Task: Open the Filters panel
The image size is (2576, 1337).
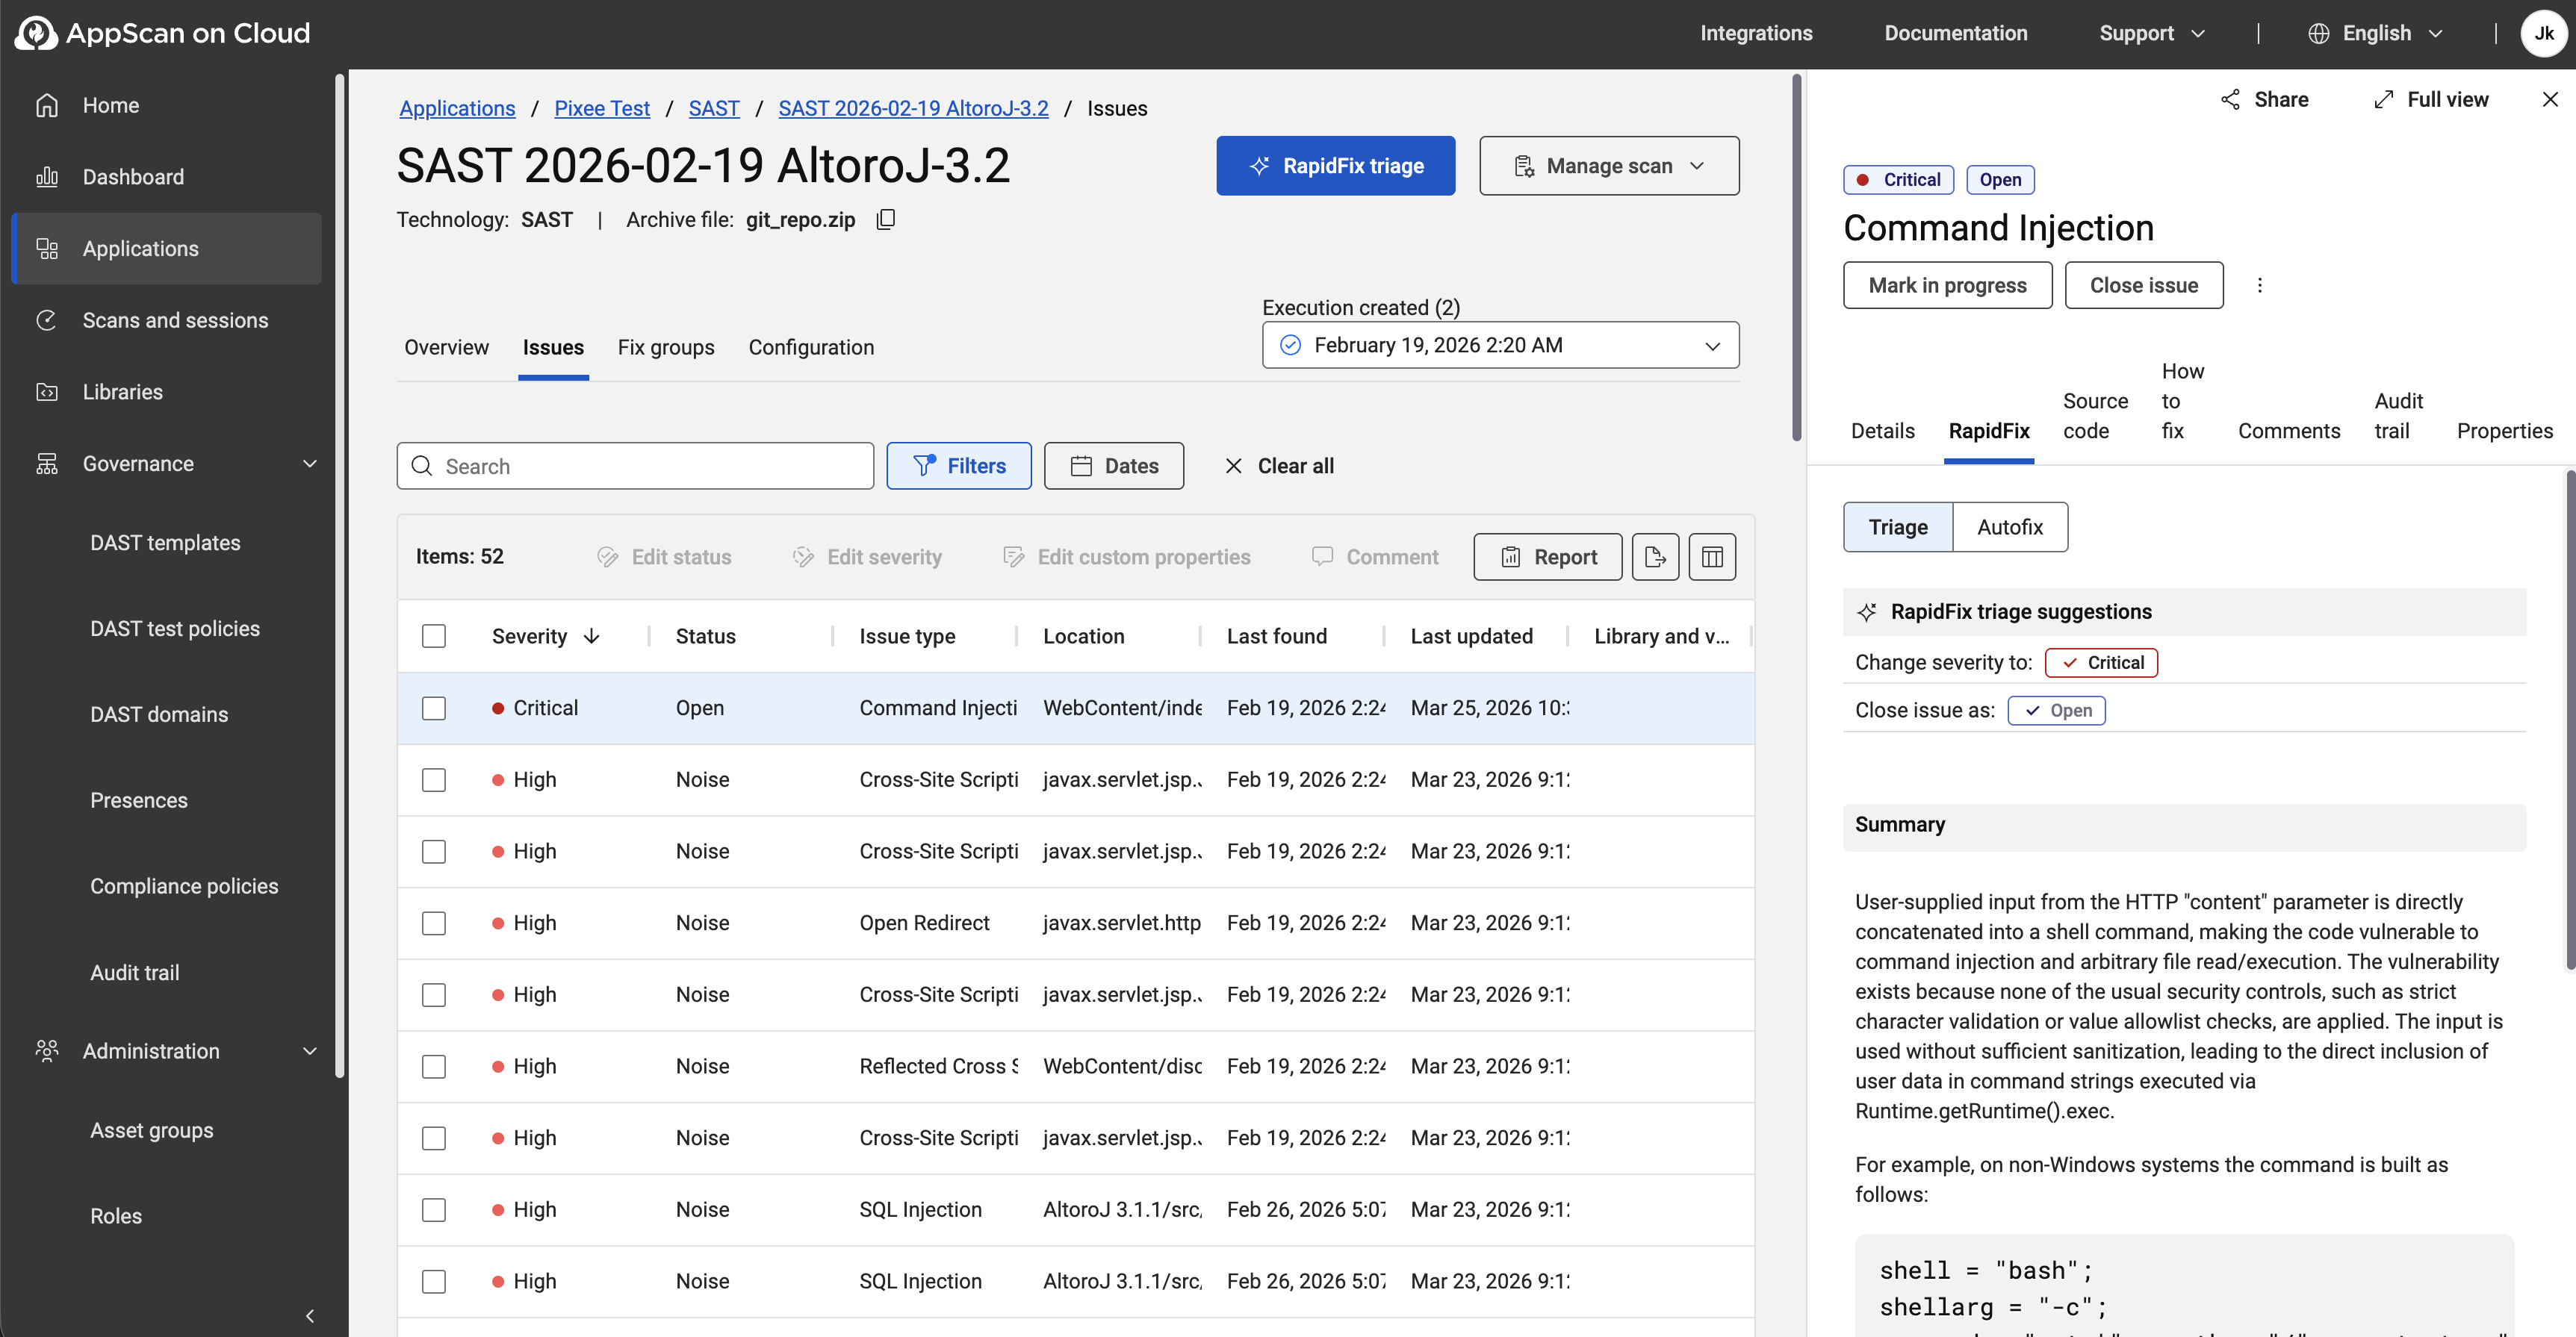Action: 959,466
